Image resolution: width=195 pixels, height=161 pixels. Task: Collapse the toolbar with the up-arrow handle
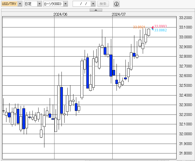tap(96, 10)
